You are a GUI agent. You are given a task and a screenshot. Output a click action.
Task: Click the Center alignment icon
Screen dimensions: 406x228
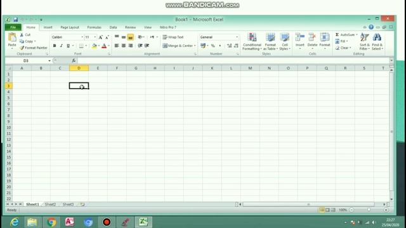point(124,46)
